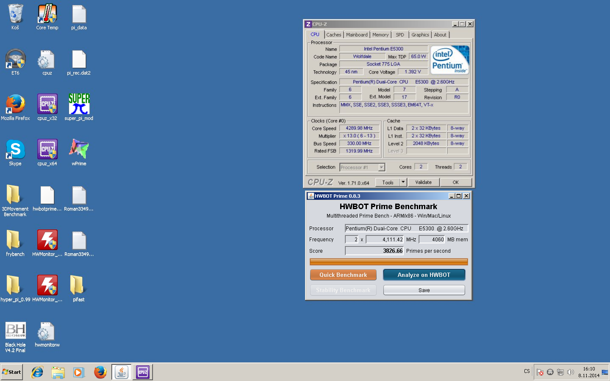Open the SPD tab in CPU-Z

pyautogui.click(x=400, y=35)
